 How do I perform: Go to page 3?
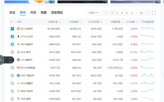[122, 13]
